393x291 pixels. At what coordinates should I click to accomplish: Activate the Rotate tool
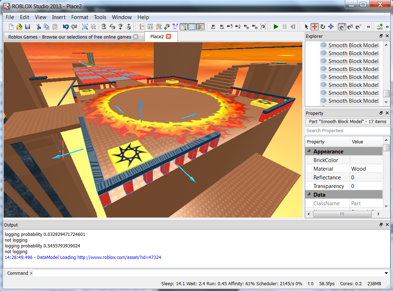coord(323,27)
